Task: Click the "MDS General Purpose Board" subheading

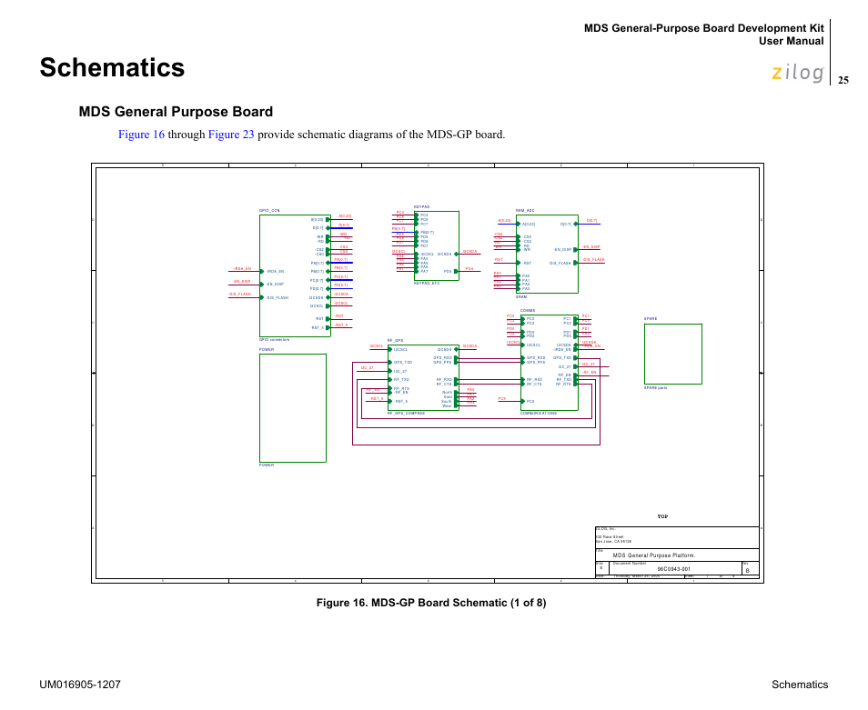Action: click(176, 112)
